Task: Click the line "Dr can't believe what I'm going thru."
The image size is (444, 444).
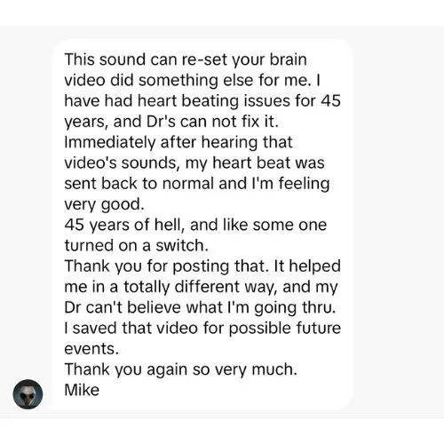Action: (x=201, y=307)
